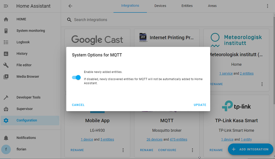Collapse the sidebar with the hamburger icon
Image resolution: width=275 pixels, height=159 pixels.
point(6,6)
